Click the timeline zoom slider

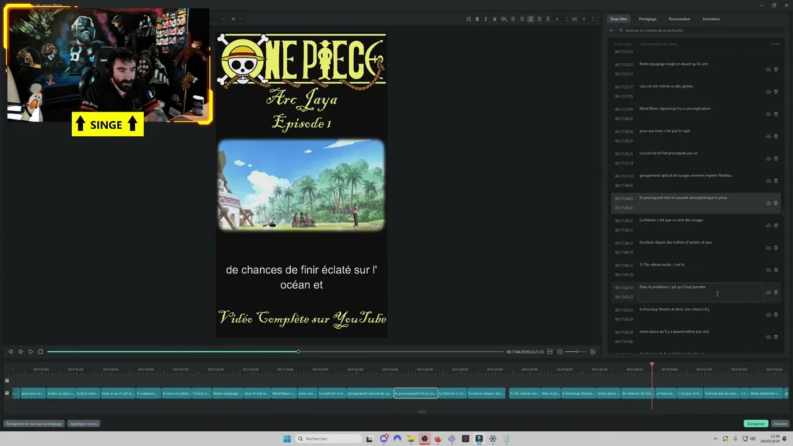[x=576, y=352]
